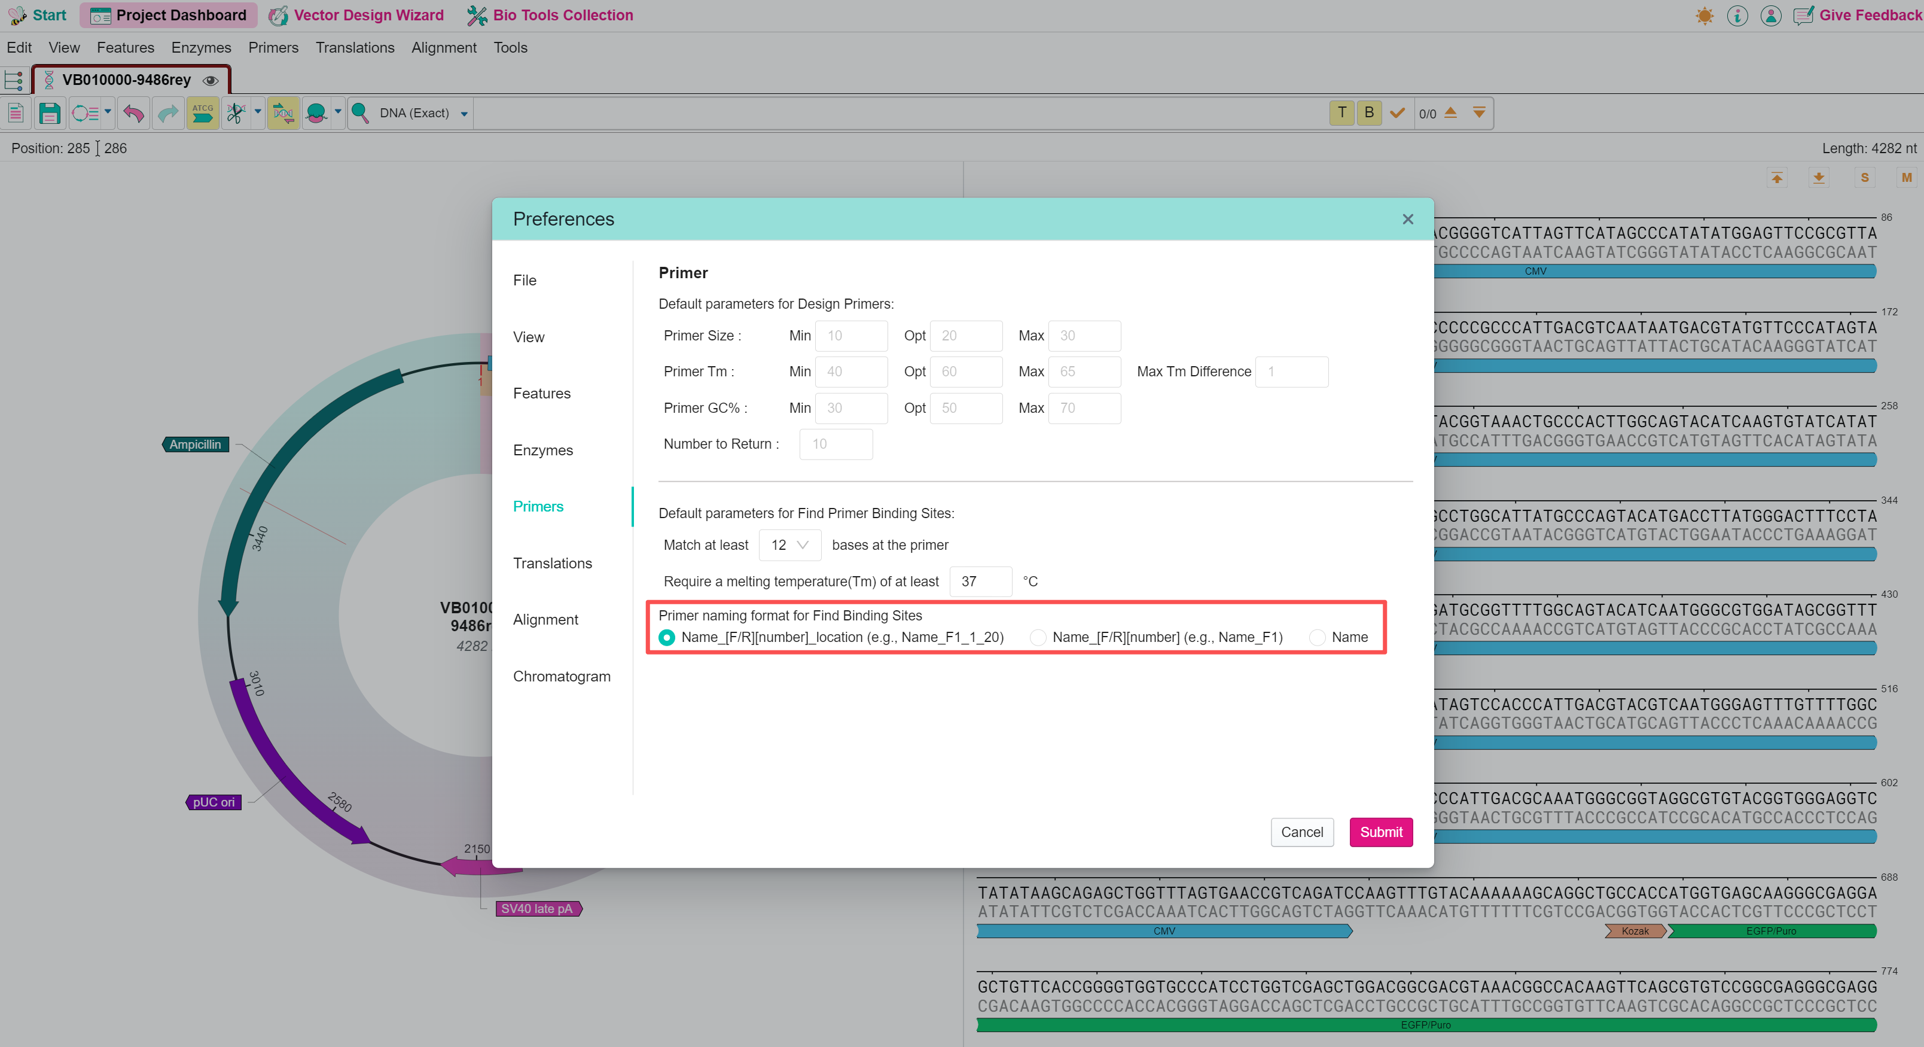Click the undo arrow icon

[x=134, y=113]
